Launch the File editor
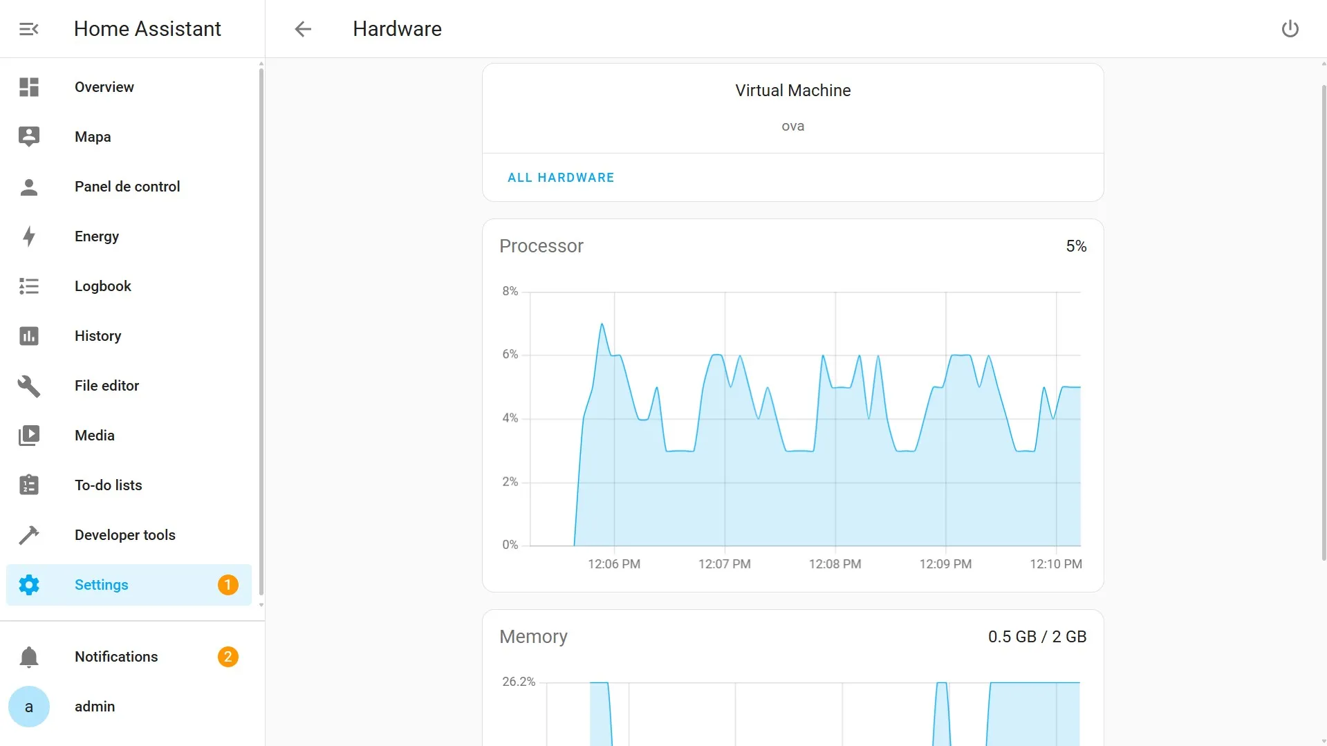This screenshot has height=746, width=1327. pos(129,386)
